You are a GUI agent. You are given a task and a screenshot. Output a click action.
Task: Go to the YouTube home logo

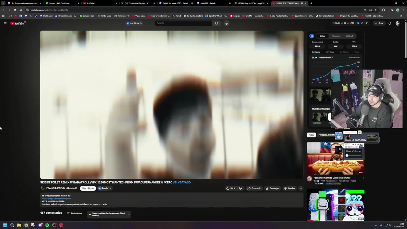click(x=17, y=23)
